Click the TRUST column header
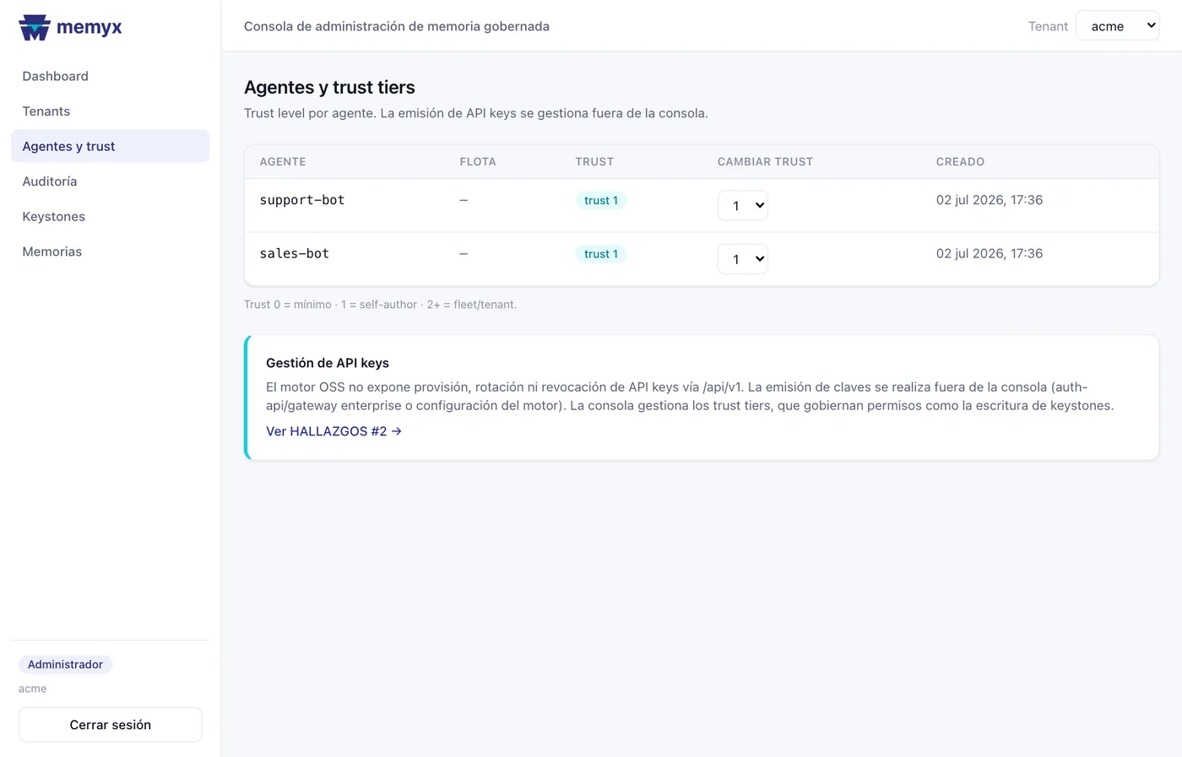Viewport: 1182px width, 757px height. pos(594,162)
